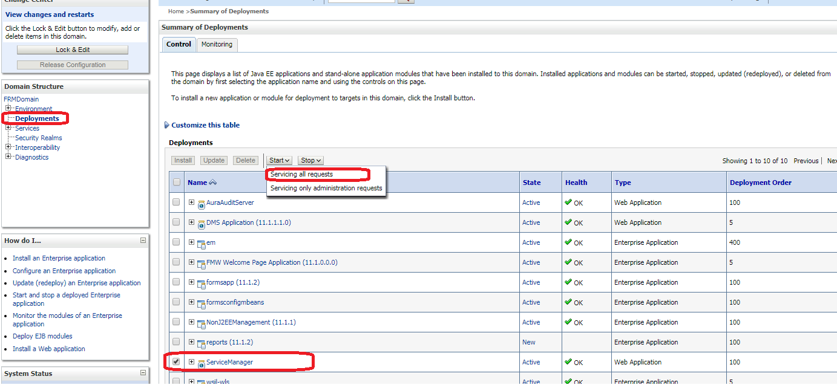Viewport: 837px width, 385px height.
Task: Click the Release Configuration button
Action: click(73, 65)
